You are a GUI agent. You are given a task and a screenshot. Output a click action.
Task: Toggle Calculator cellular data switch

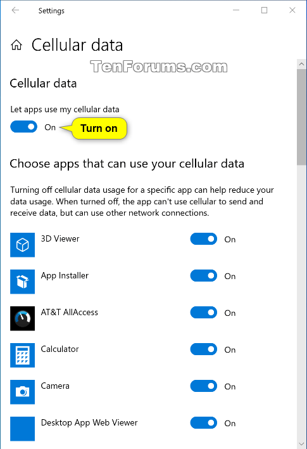coord(204,349)
